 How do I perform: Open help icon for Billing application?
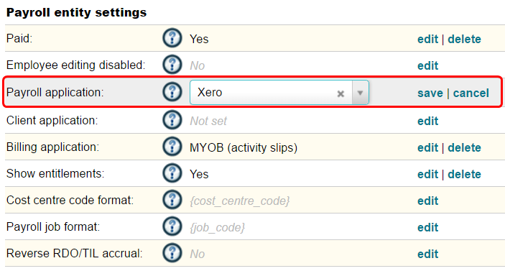coord(172,147)
